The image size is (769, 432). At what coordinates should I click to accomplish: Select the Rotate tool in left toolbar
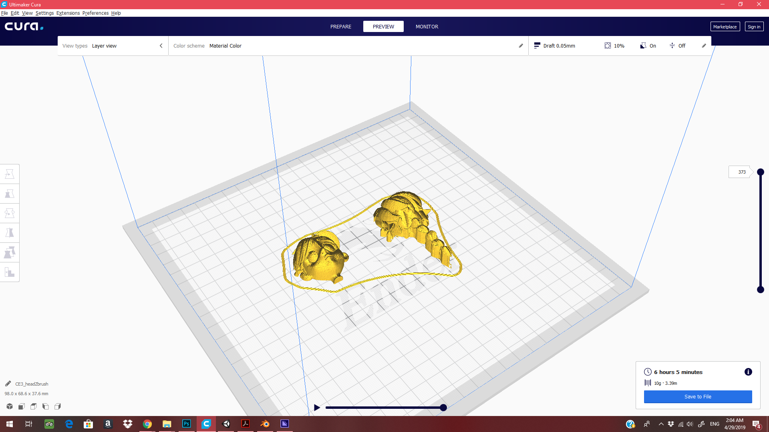[x=10, y=213]
